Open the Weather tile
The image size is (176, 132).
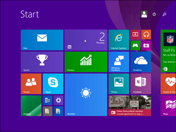point(86,95)
